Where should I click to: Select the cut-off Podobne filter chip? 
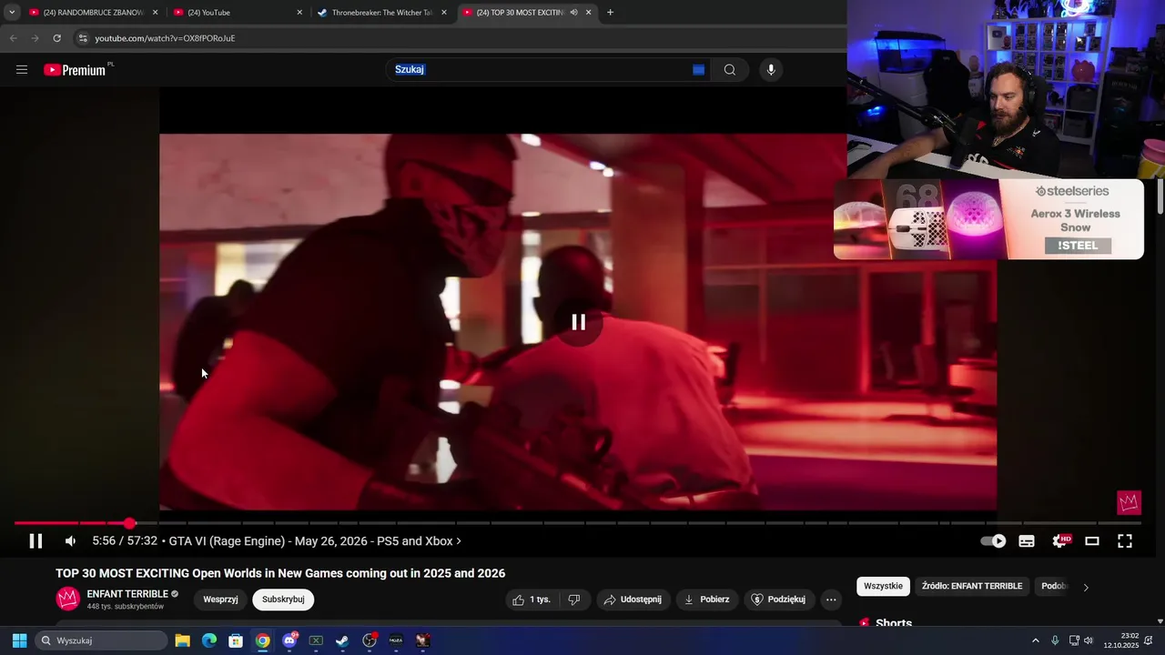[x=1053, y=586]
